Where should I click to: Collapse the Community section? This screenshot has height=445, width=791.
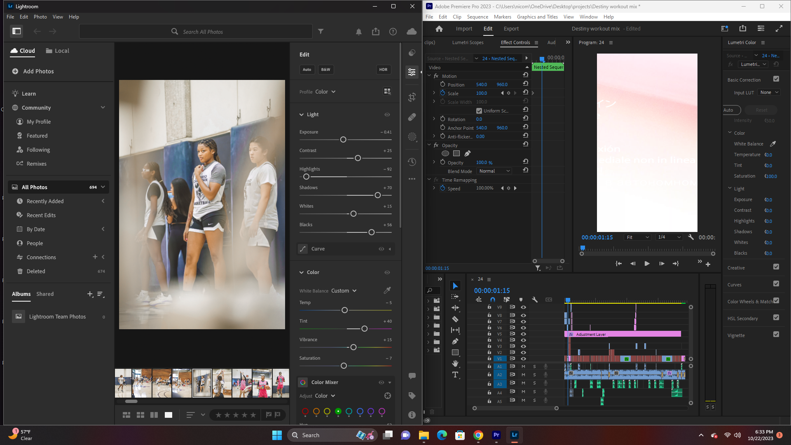click(103, 108)
